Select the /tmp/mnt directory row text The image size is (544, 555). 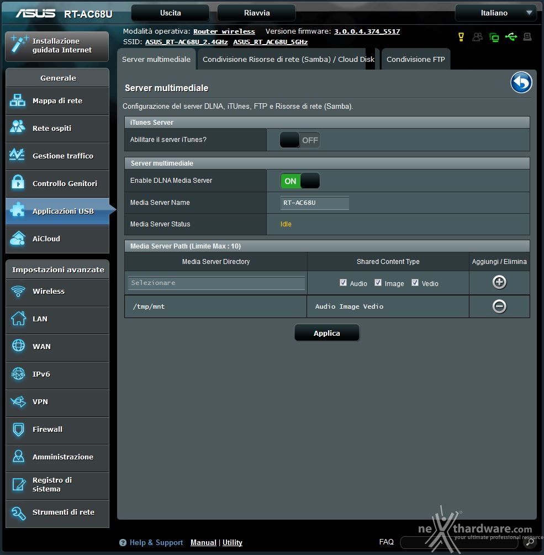pos(149,306)
